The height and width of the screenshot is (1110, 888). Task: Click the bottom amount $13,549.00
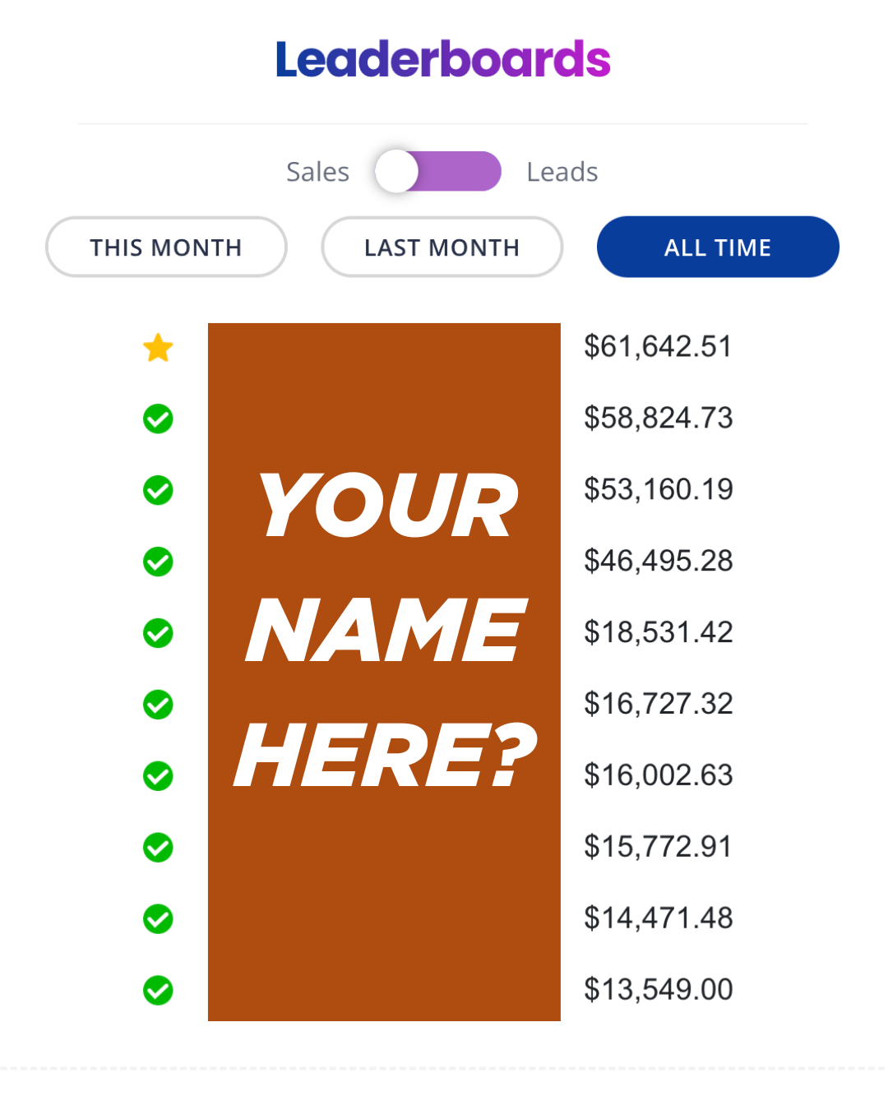[658, 990]
